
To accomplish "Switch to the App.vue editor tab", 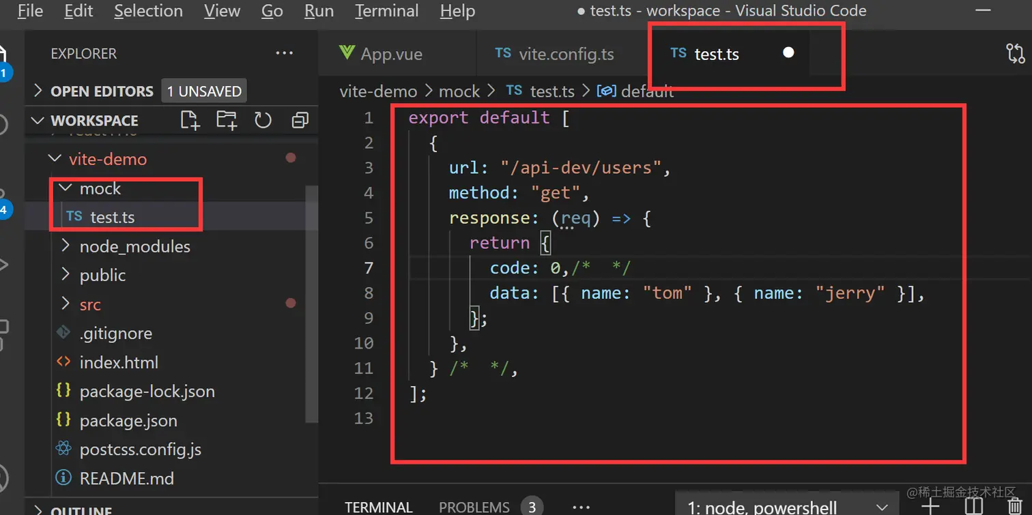I will (397, 54).
